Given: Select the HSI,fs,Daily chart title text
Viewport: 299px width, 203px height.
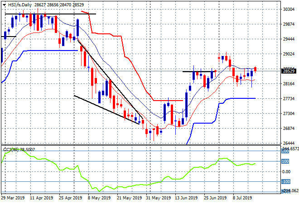Looking at the screenshot, I should (x=20, y=5).
